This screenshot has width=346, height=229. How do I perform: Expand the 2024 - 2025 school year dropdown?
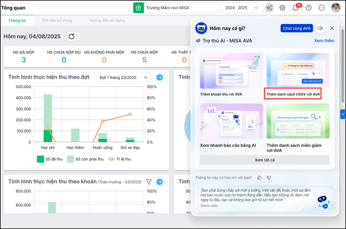pyautogui.click(x=242, y=8)
